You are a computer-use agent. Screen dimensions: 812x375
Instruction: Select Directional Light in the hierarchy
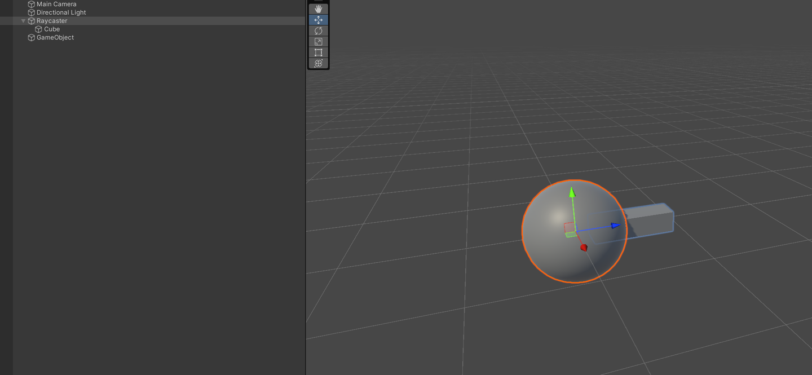[61, 12]
